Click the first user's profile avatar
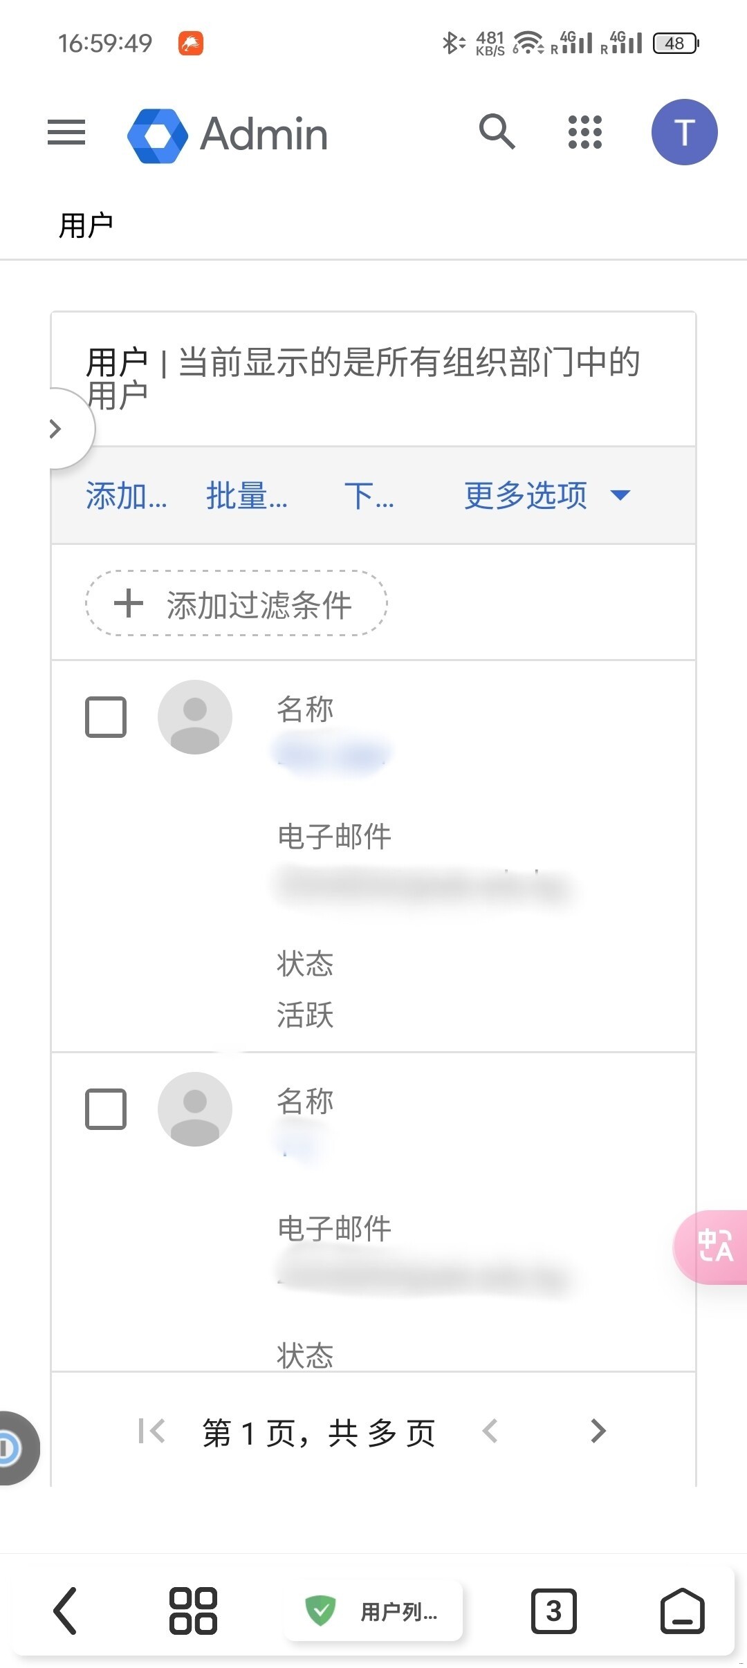This screenshot has width=747, height=1668. click(x=194, y=717)
